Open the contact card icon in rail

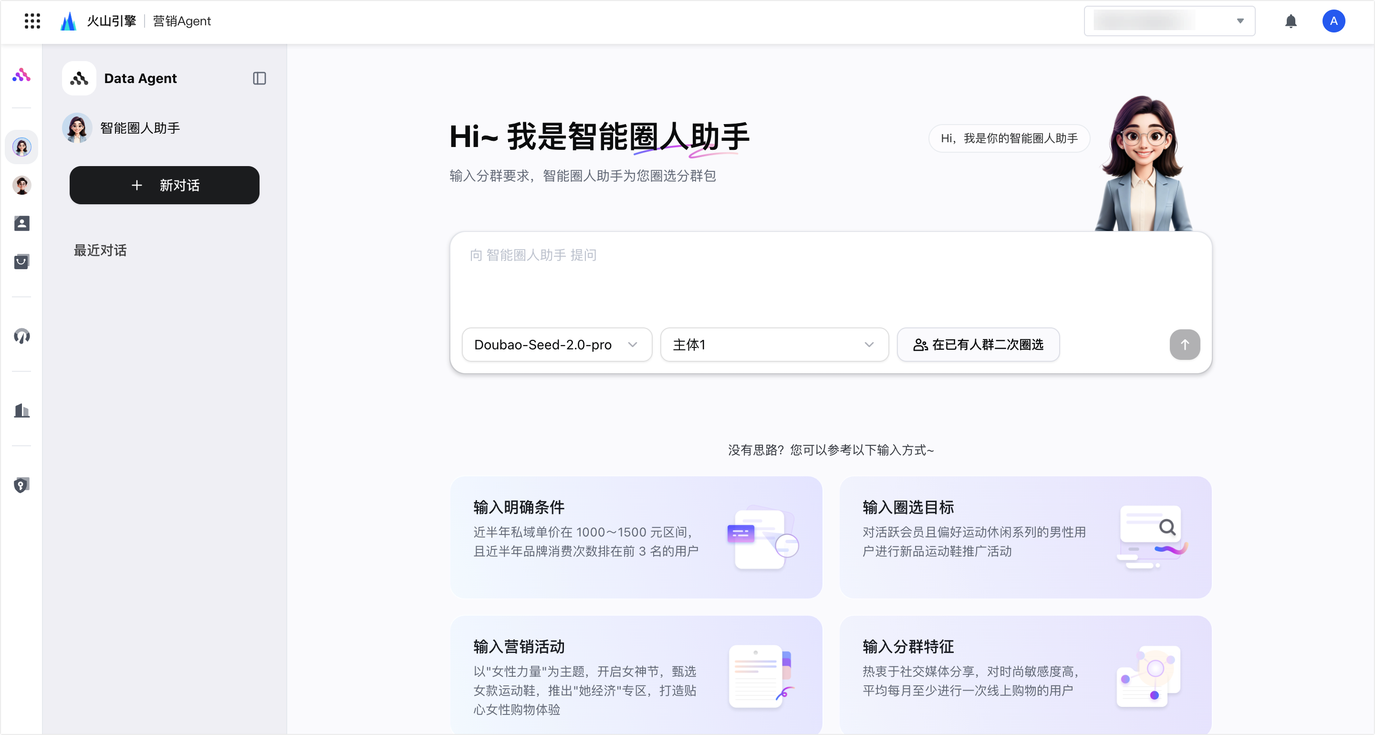tap(21, 223)
